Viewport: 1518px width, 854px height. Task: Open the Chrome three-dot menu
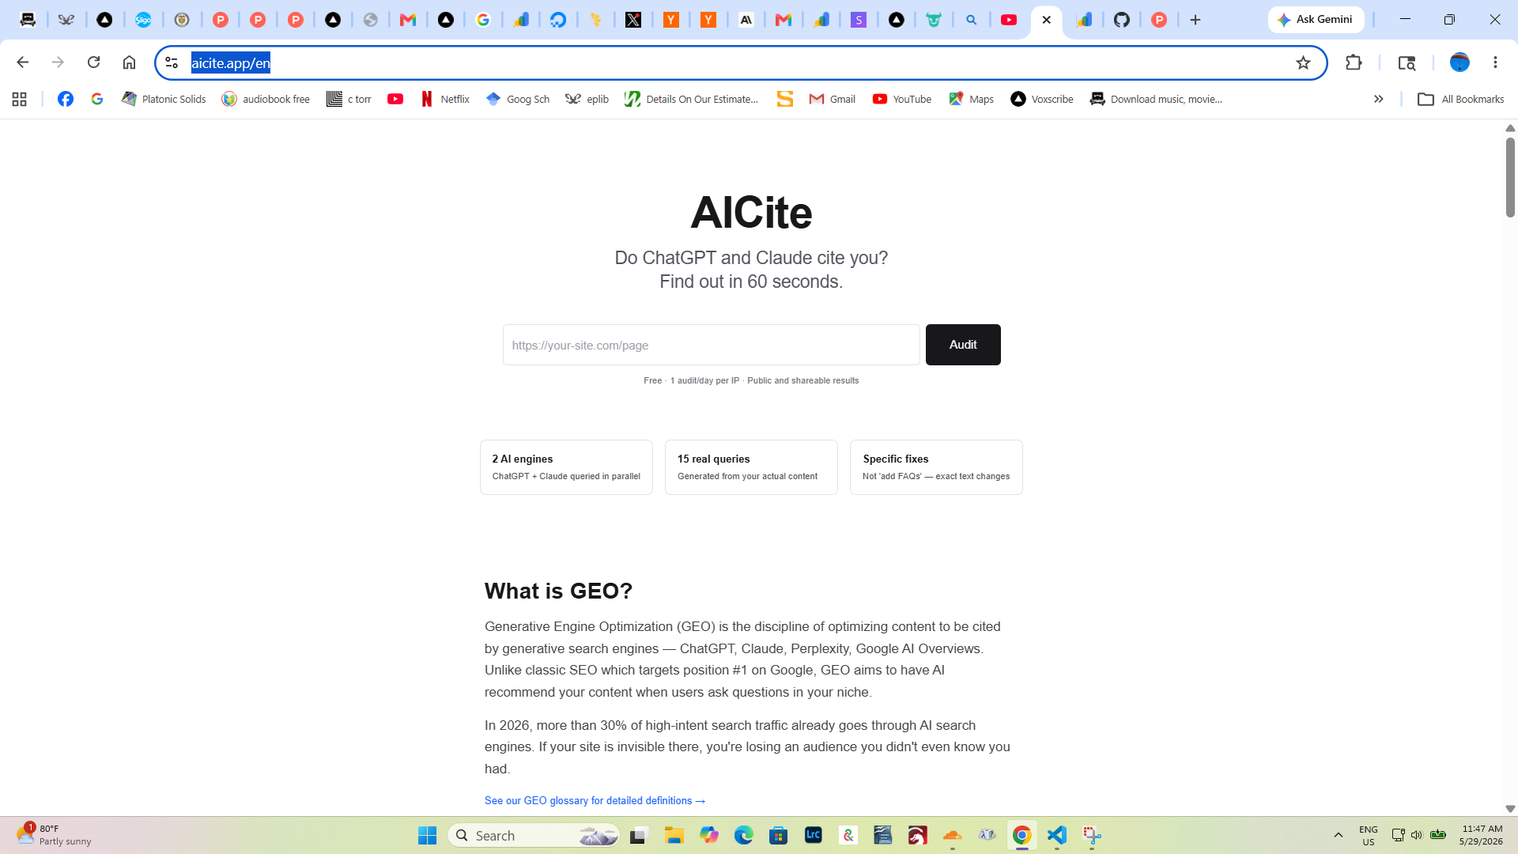tap(1495, 62)
